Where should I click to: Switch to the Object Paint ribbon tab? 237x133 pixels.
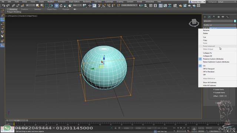click(52, 9)
